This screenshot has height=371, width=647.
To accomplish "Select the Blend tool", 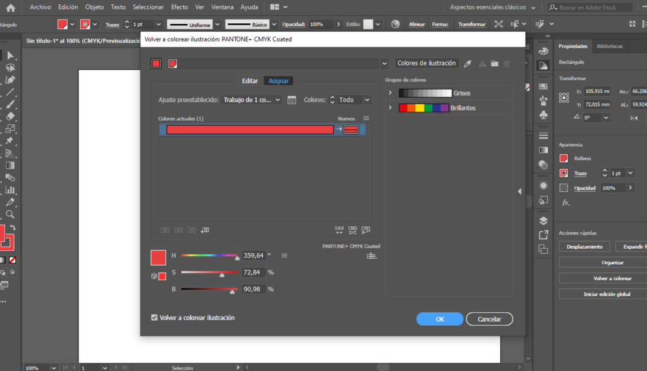I will coord(10,178).
